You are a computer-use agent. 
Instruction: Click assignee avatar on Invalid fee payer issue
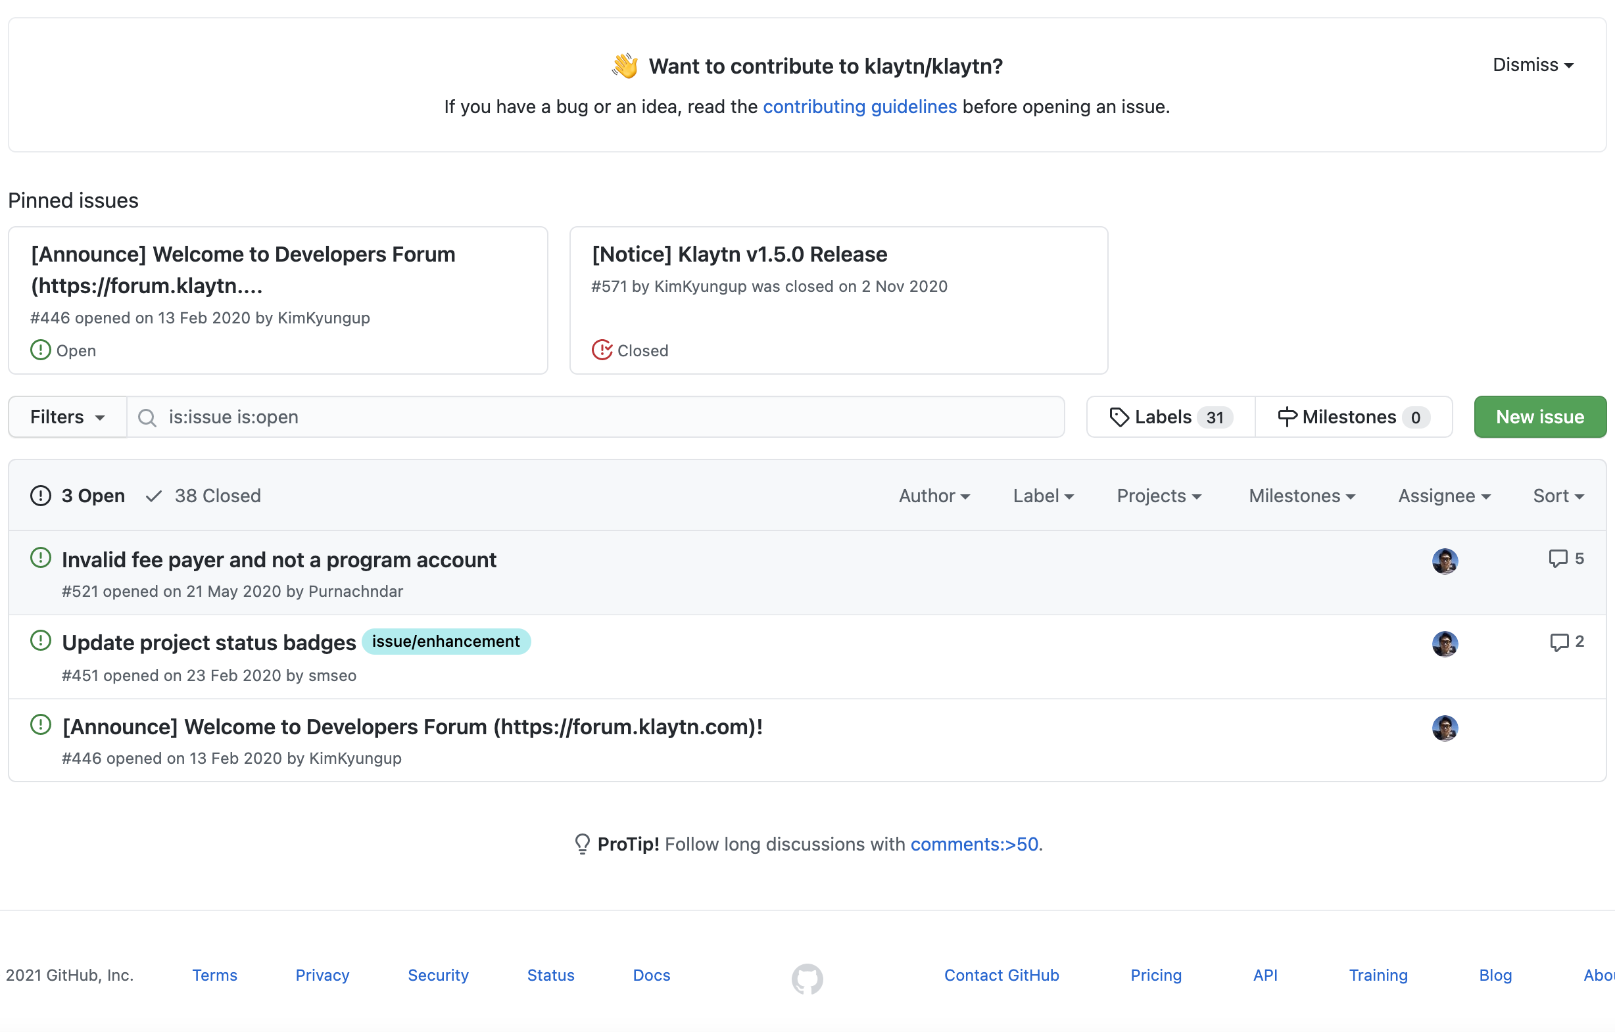1444,561
